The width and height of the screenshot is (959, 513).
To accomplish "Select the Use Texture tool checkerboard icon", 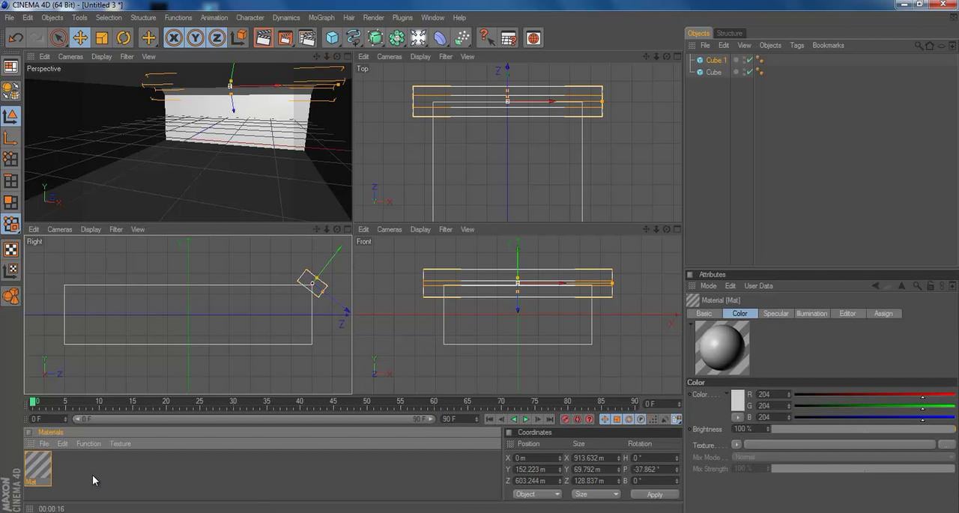I will point(11,249).
